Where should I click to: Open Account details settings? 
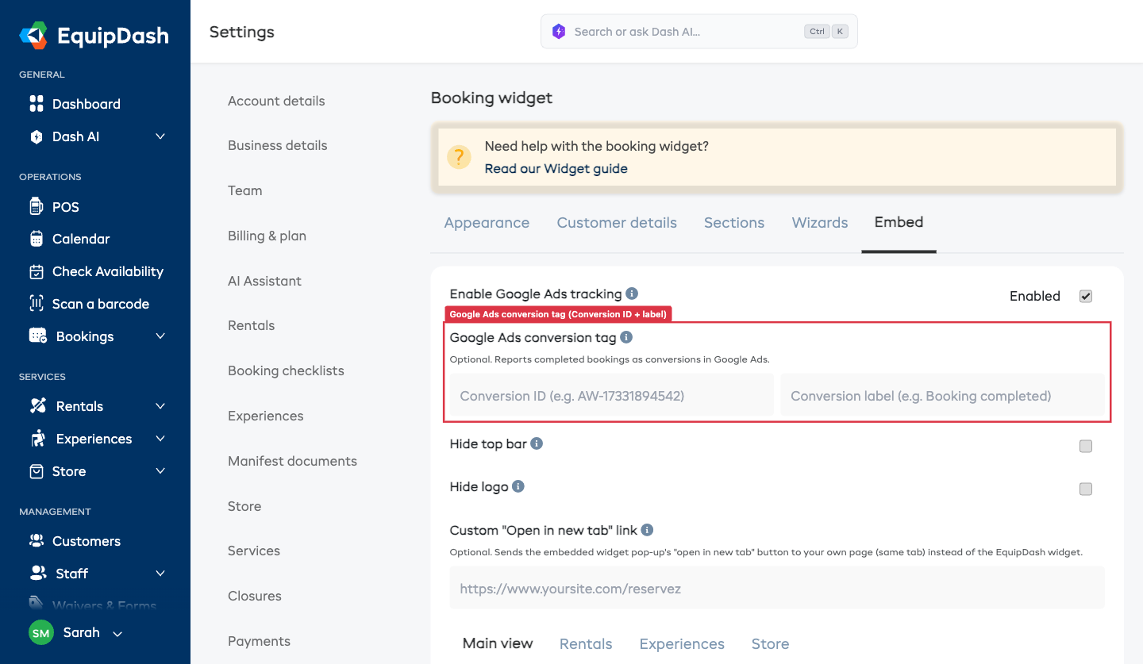276,101
